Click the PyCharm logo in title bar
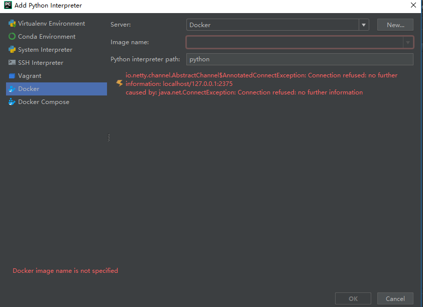The height and width of the screenshot is (307, 423). pyautogui.click(x=7, y=6)
